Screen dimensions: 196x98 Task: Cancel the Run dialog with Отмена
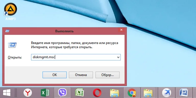click(x=81, y=75)
